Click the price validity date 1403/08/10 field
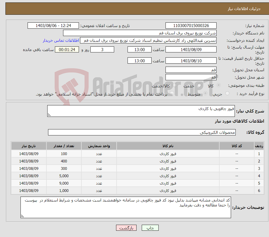Screen dimensions: 269x237 pyautogui.click(x=191, y=61)
